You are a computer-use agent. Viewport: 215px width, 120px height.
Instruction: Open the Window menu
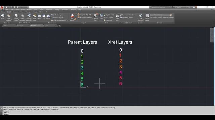point(73,10)
